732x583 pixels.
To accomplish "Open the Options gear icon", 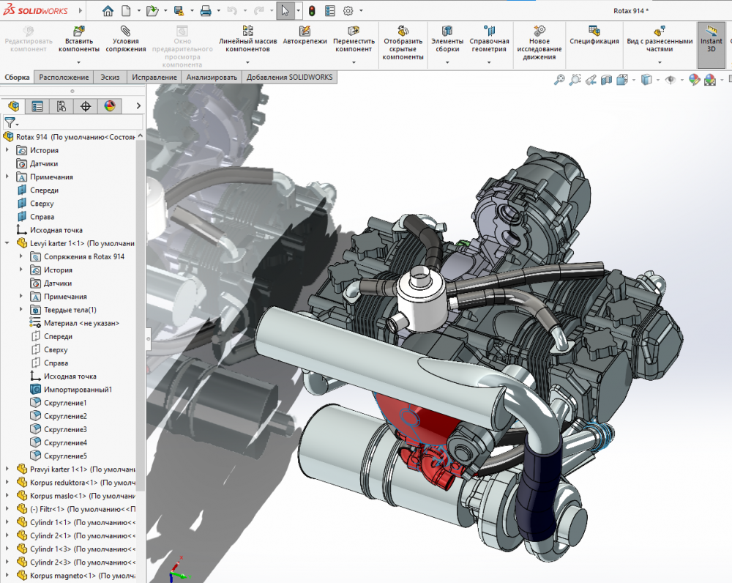I will [348, 11].
